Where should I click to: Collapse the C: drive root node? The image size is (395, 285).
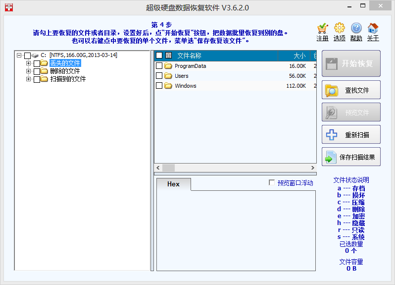19,56
